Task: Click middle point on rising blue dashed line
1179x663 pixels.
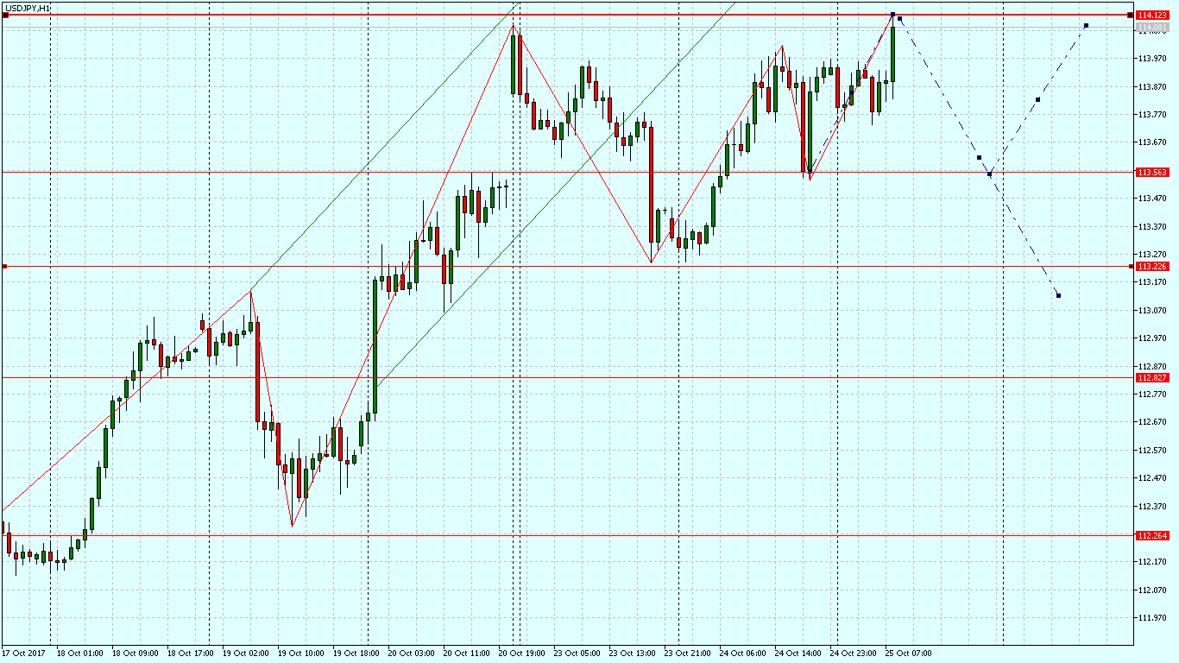Action: [x=1037, y=100]
